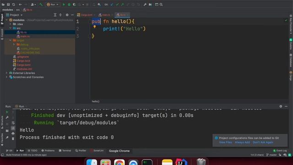
Task: Click the wrench icon in Run panel
Action: [7, 117]
